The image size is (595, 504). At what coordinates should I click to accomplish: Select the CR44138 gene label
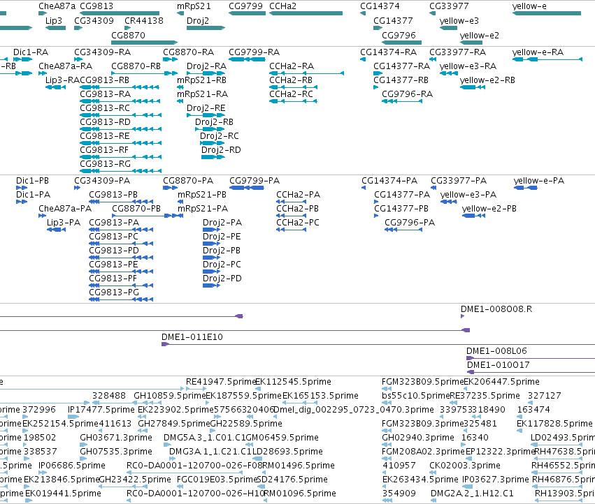pyautogui.click(x=144, y=20)
